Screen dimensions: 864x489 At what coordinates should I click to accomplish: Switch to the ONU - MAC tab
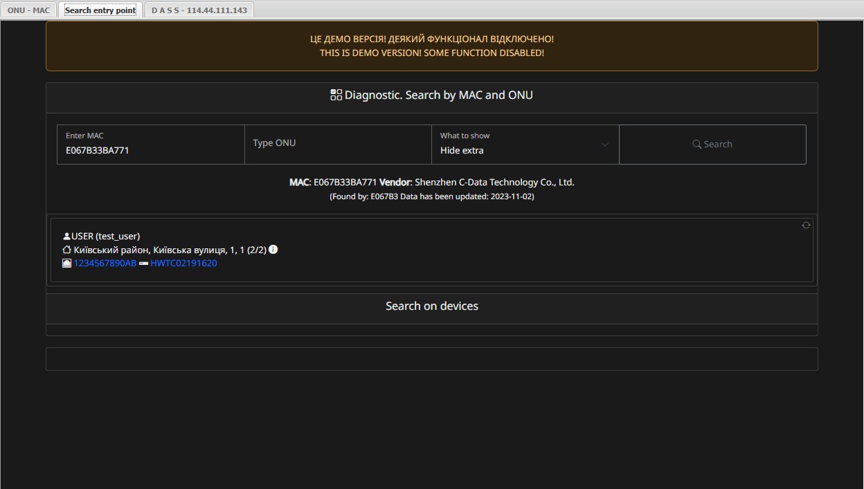(x=29, y=10)
